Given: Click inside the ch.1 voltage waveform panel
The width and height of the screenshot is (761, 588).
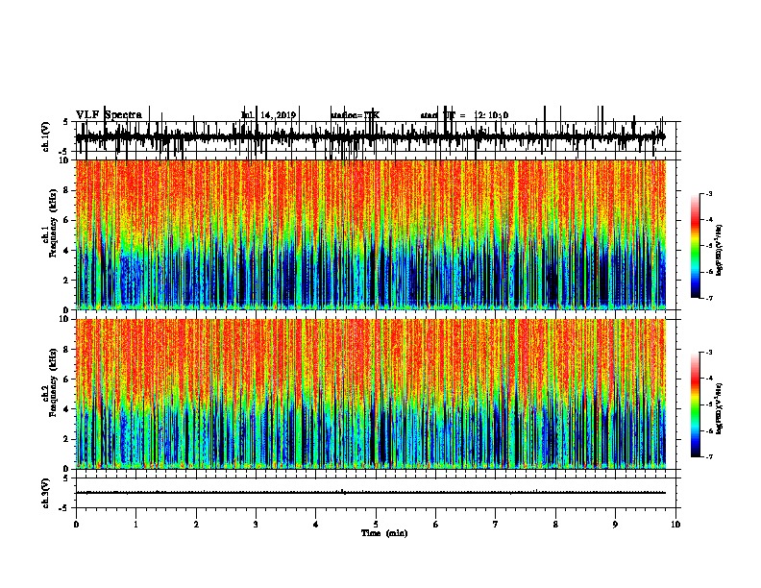Looking at the screenshot, I should click(376, 136).
